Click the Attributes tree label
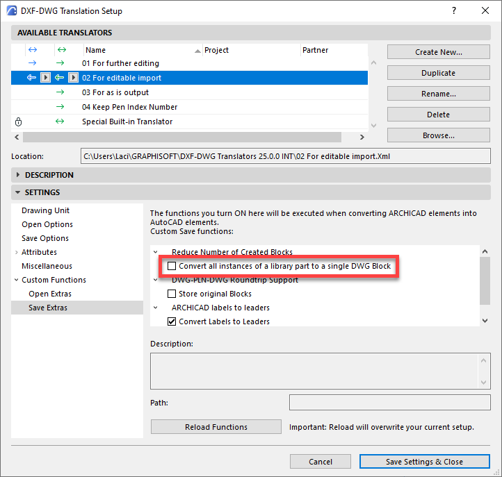The height and width of the screenshot is (477, 502). (39, 252)
